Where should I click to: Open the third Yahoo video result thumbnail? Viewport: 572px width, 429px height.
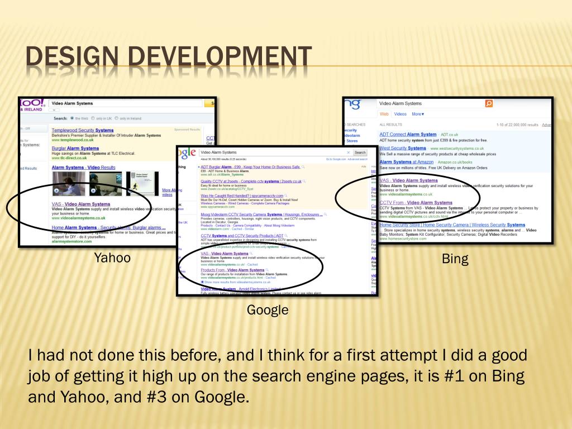point(142,183)
